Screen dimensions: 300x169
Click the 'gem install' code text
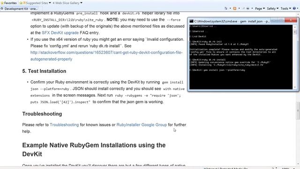pyautogui.click(x=172, y=83)
